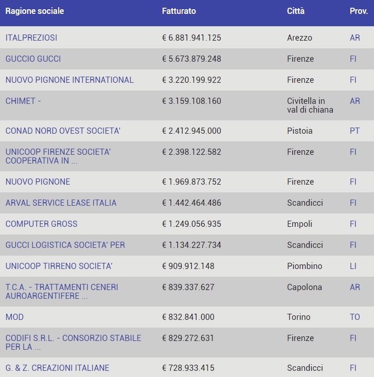Open ARVAL SERVICE LEASE ITALIA link
Screen dimensions: 374x377
tap(61, 203)
